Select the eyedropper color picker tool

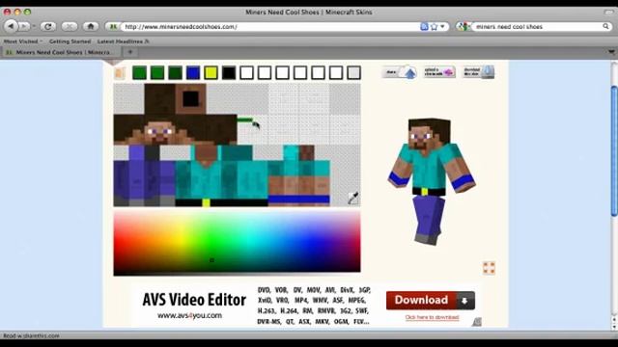pyautogui.click(x=352, y=198)
